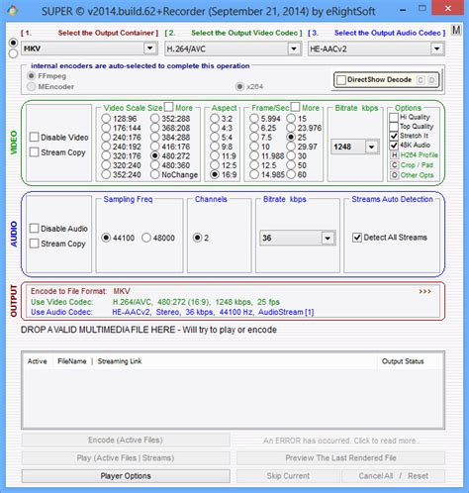Click the >>> arrows in the Output section
Screen dimensions: 469x493
point(424,291)
